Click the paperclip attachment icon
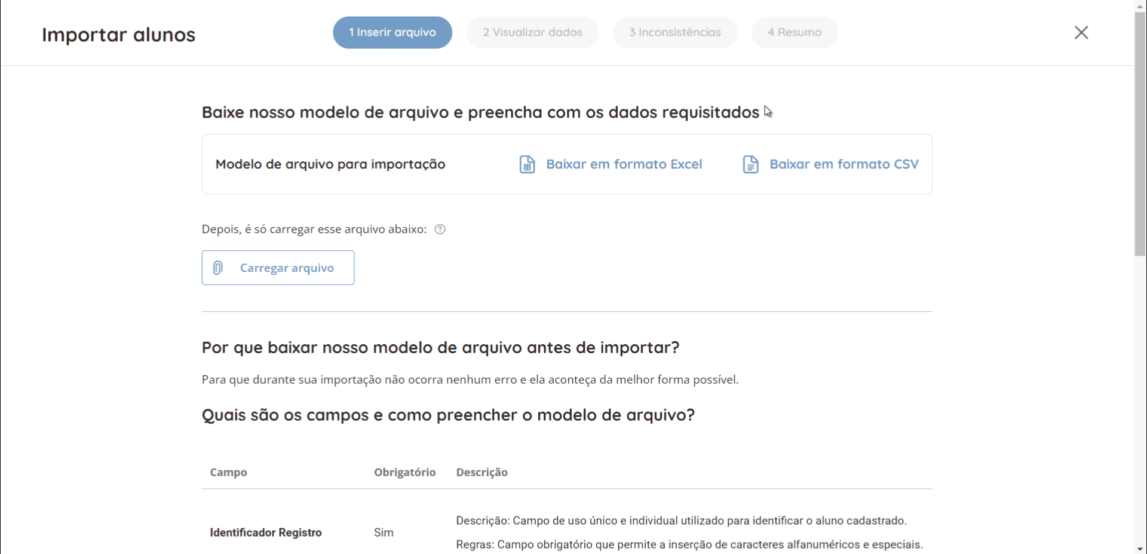Image resolution: width=1147 pixels, height=554 pixels. pyautogui.click(x=218, y=268)
